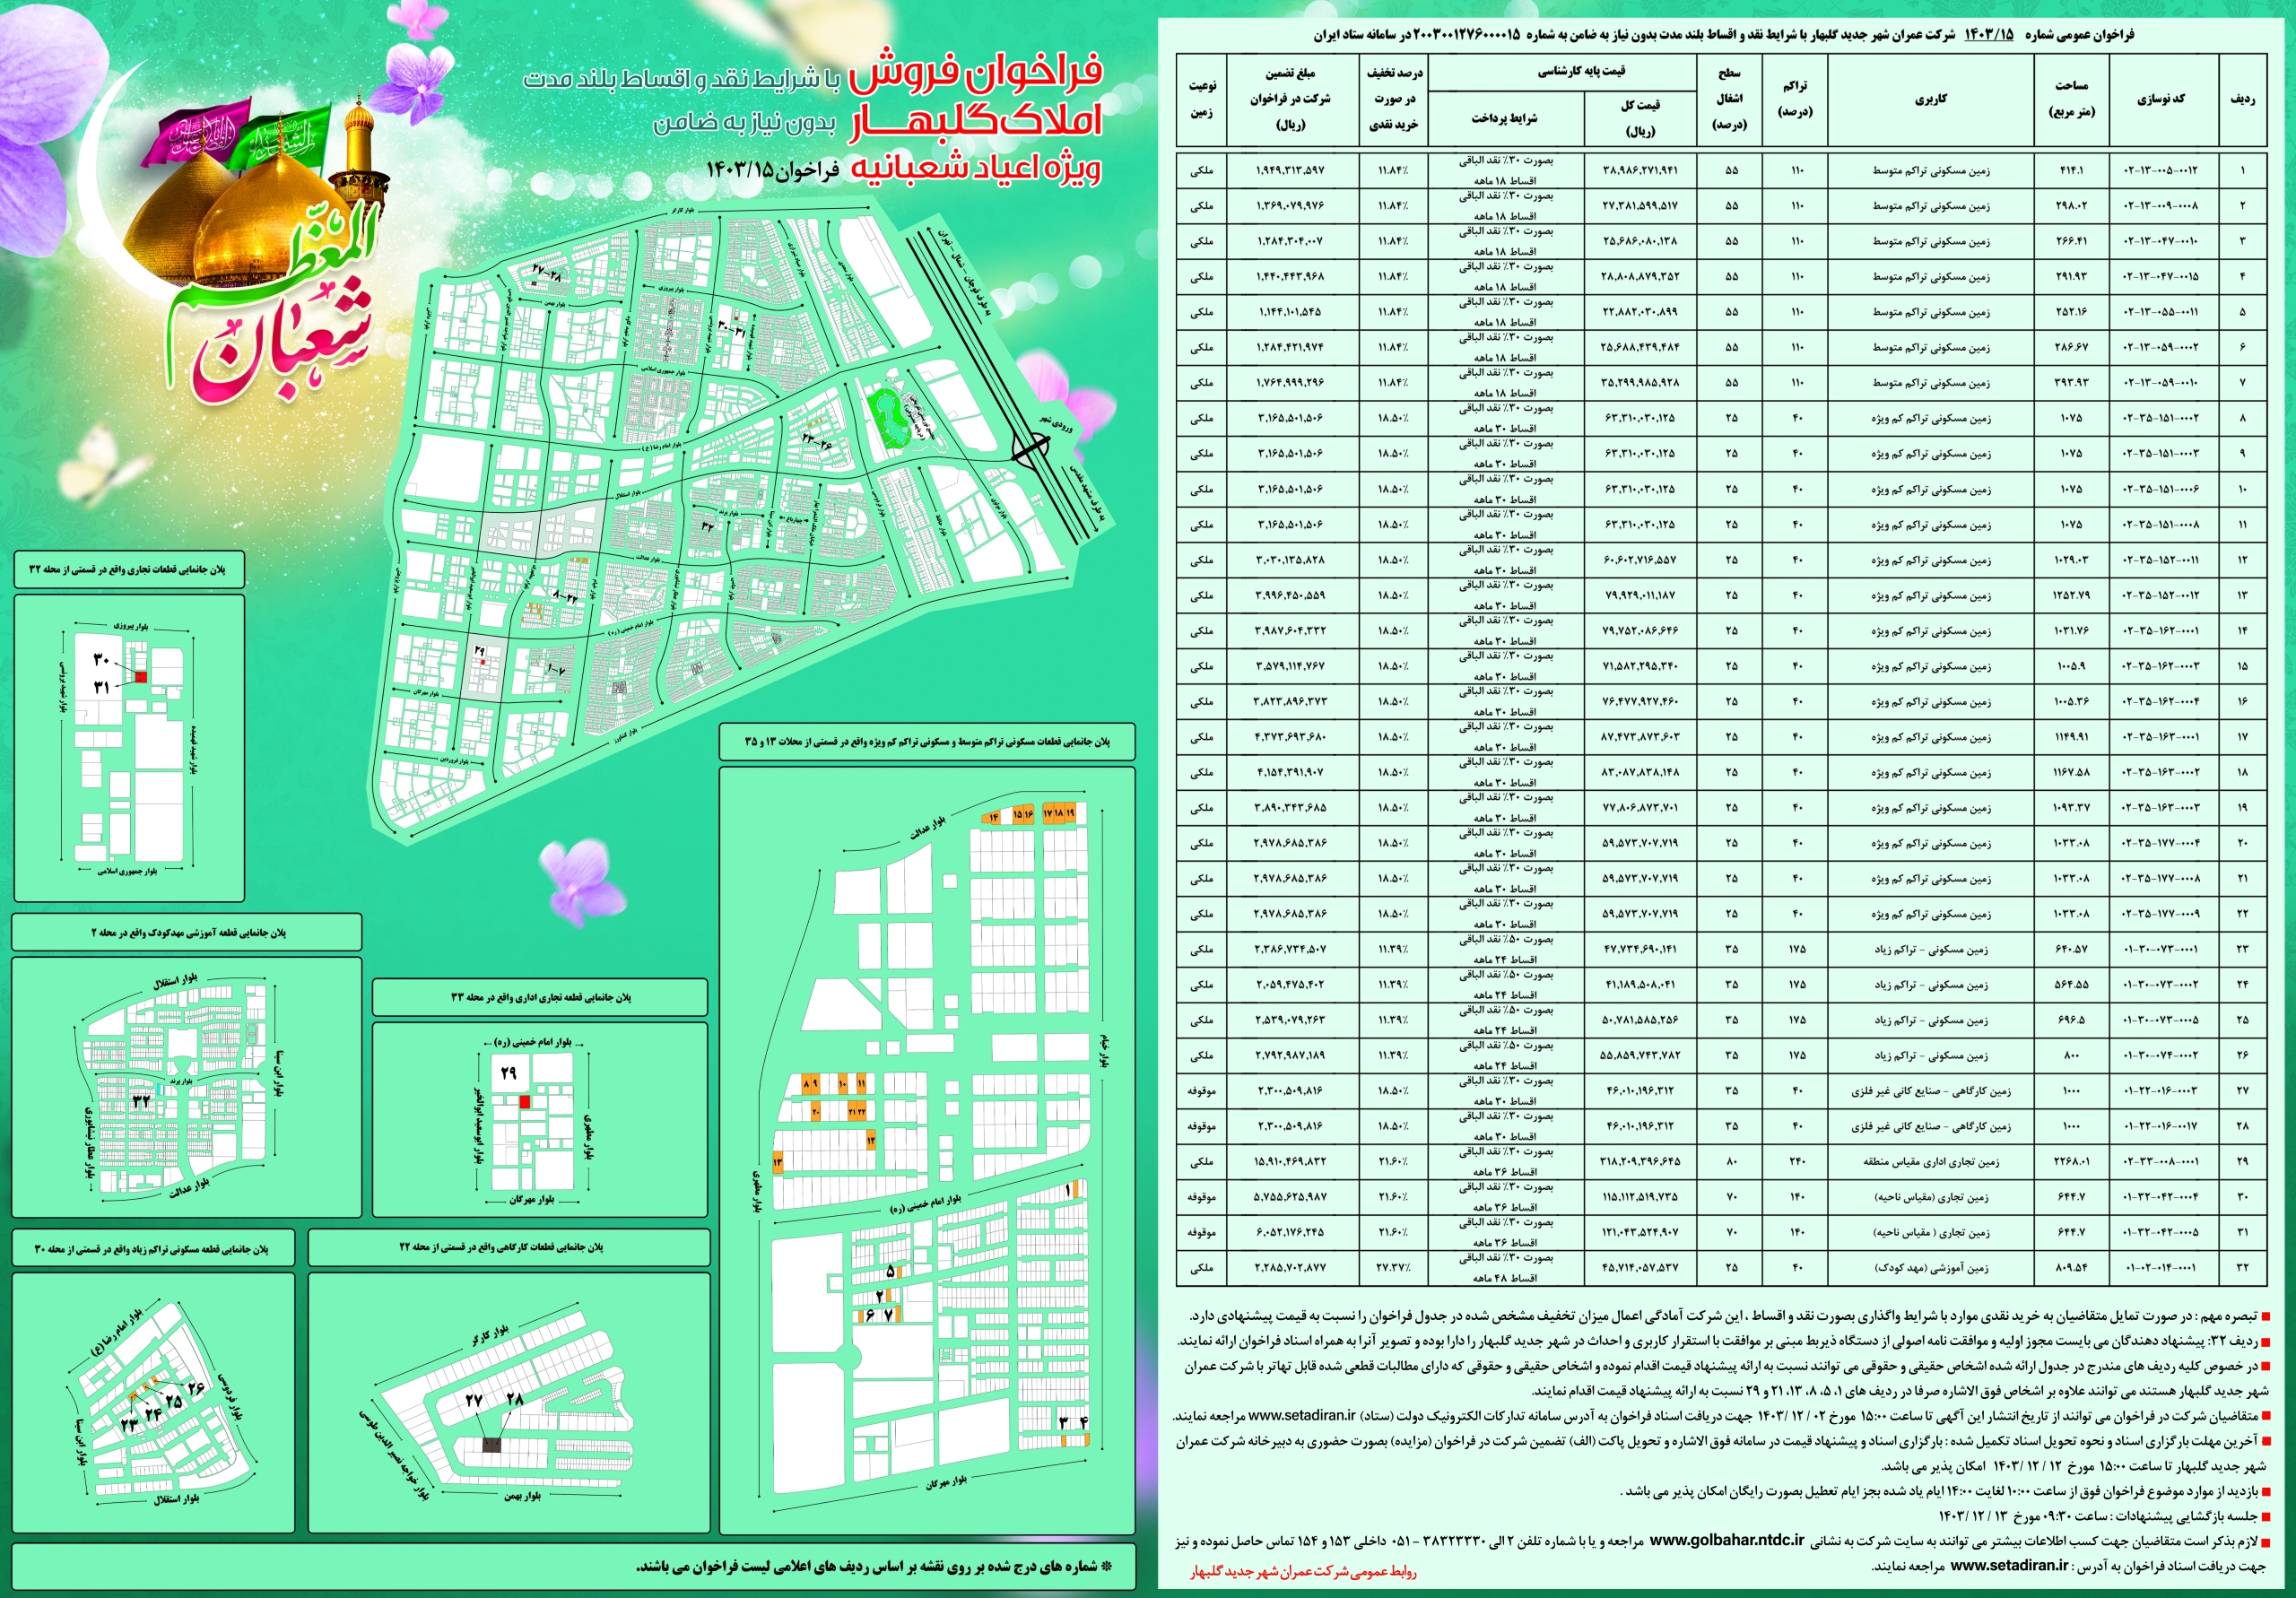Click the footer note starting جلسه بازگشایی پیشنهادات
Screen dimensions: 2296x1598
(2104, 1516)
